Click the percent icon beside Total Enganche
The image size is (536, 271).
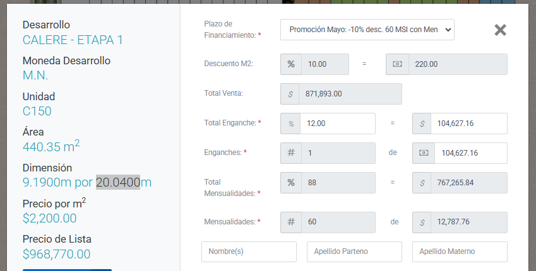pos(290,124)
